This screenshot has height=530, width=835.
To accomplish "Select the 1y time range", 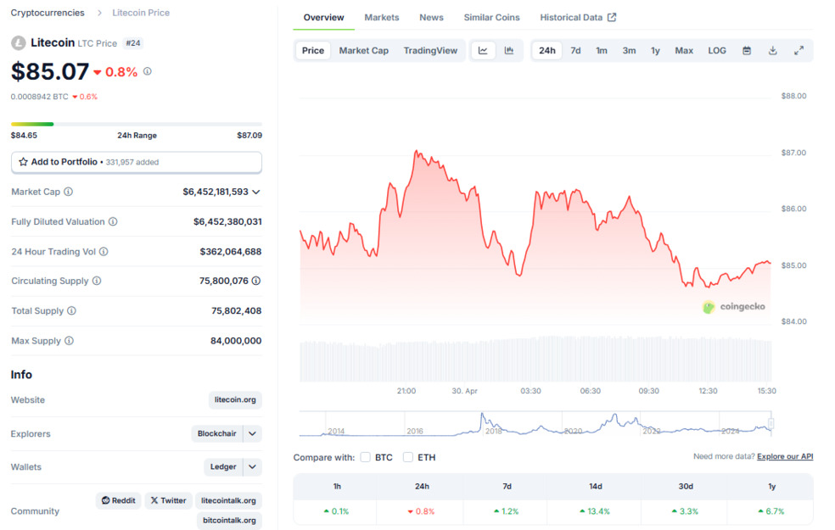I will pyautogui.click(x=656, y=51).
